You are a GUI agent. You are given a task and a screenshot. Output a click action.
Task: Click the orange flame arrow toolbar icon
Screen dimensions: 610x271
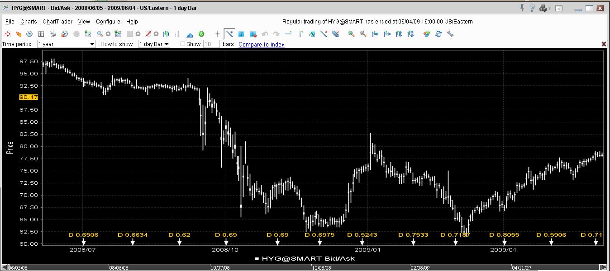coord(19,34)
